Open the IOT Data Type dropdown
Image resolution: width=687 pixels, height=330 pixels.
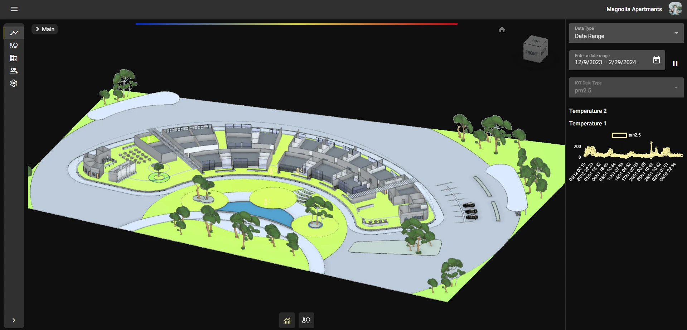(626, 87)
